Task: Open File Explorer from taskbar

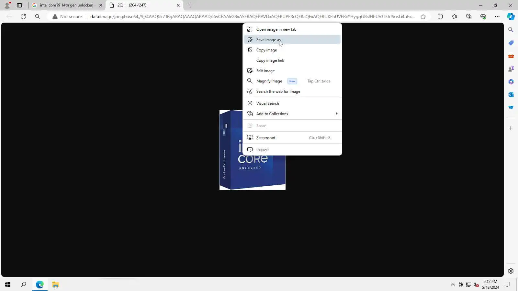Action: pos(56,285)
